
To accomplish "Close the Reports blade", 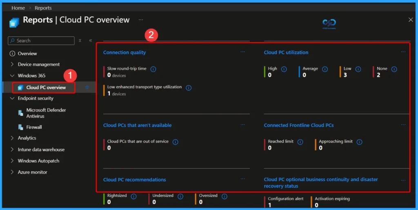I will 411,20.
